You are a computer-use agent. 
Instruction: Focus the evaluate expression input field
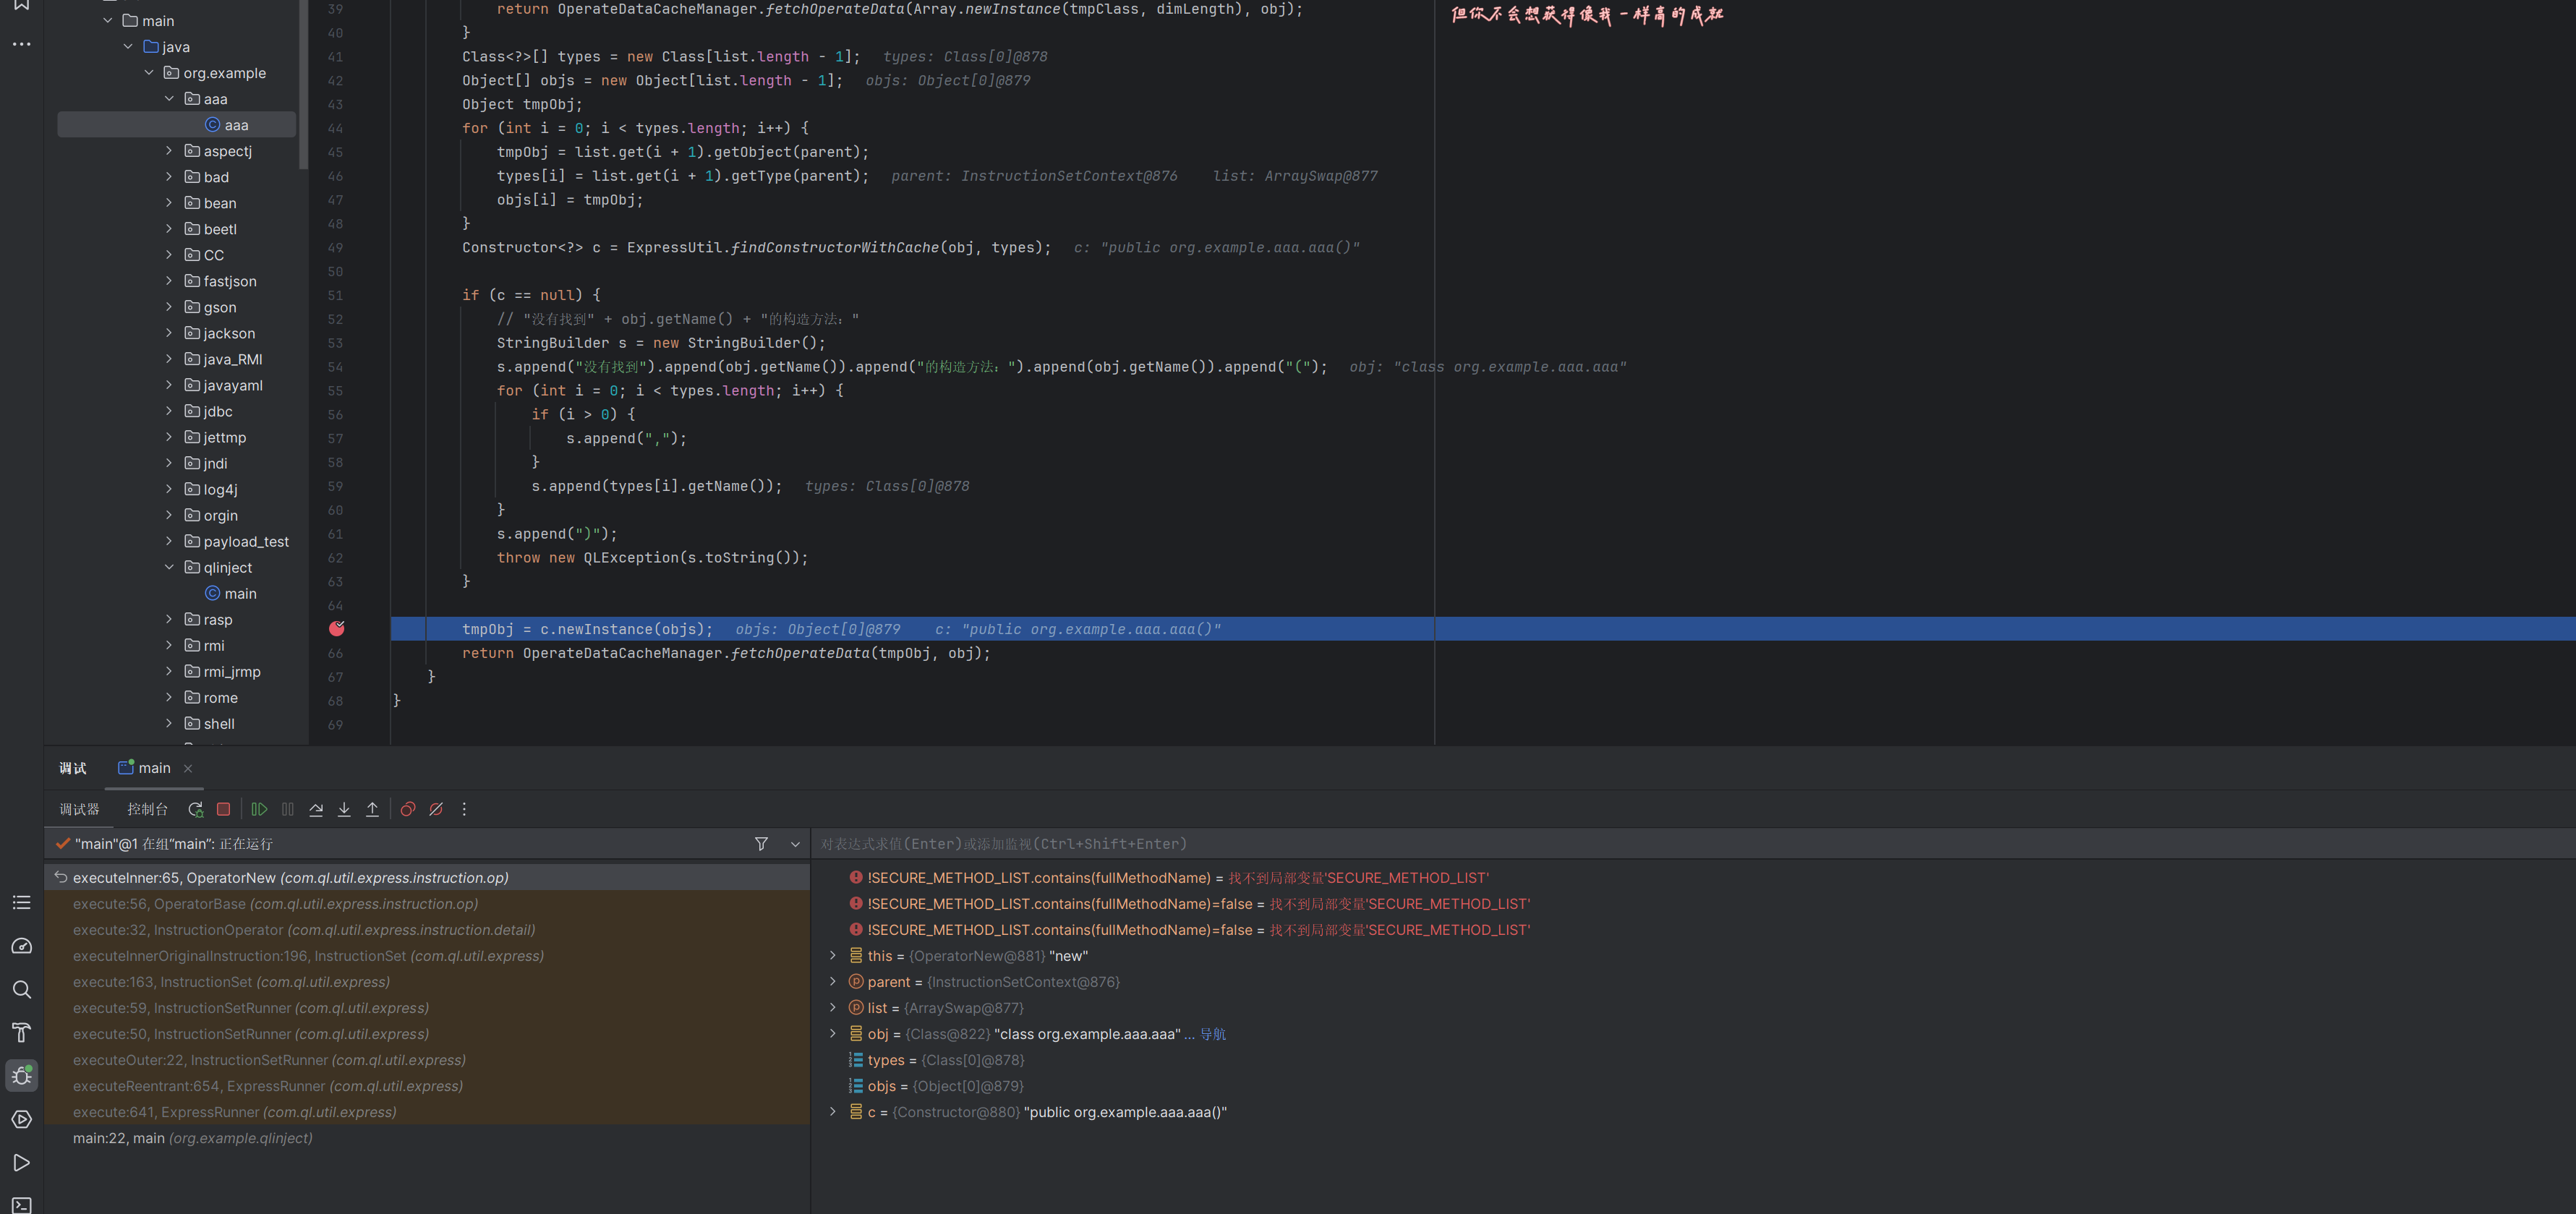click(1692, 844)
